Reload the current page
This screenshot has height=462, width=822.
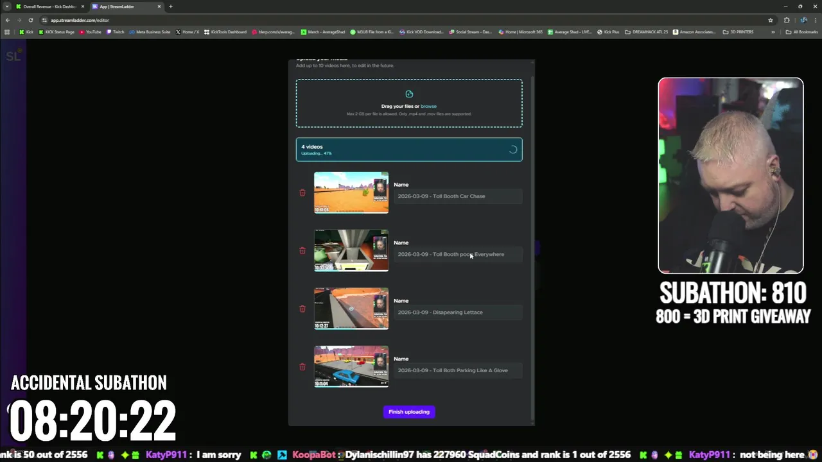coord(30,20)
